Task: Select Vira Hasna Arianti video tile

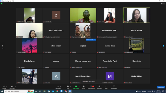Action: [83, 30]
